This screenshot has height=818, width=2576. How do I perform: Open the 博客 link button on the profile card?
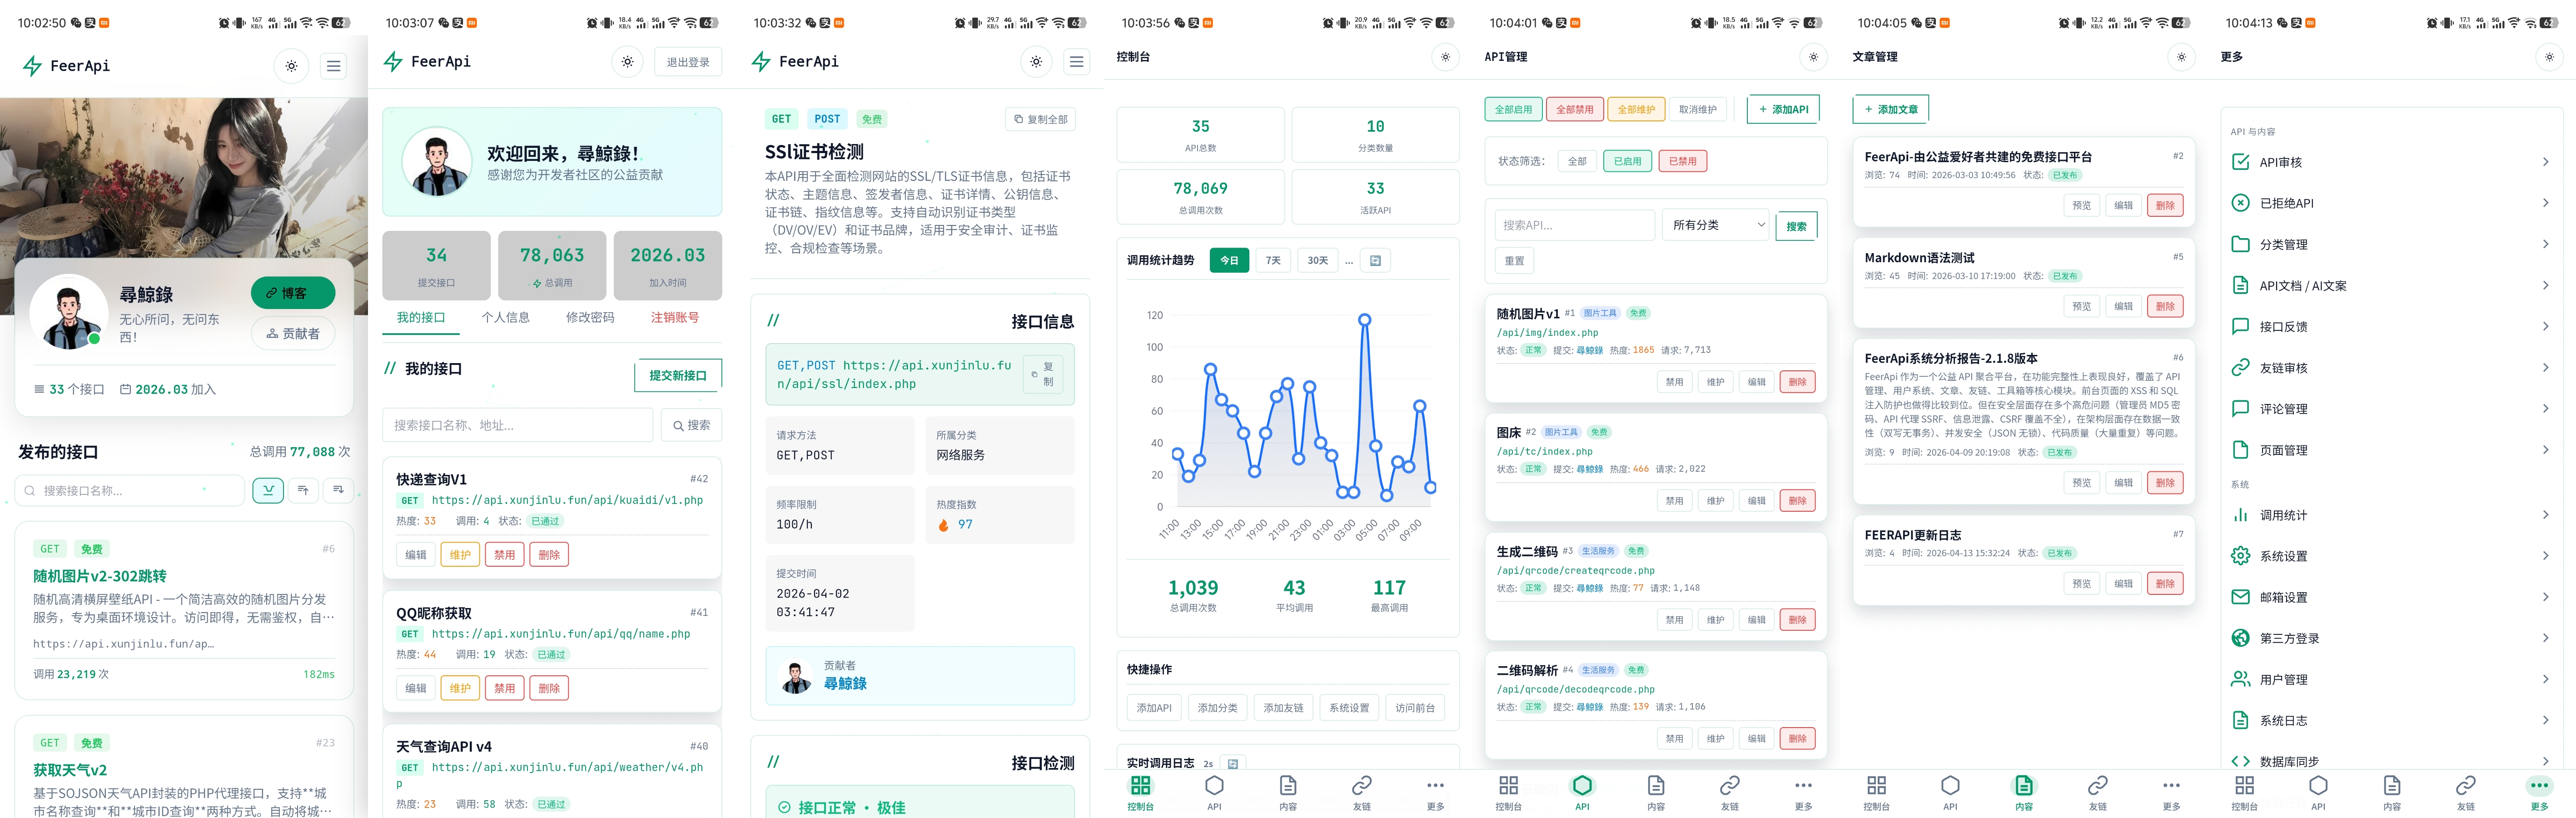click(293, 293)
